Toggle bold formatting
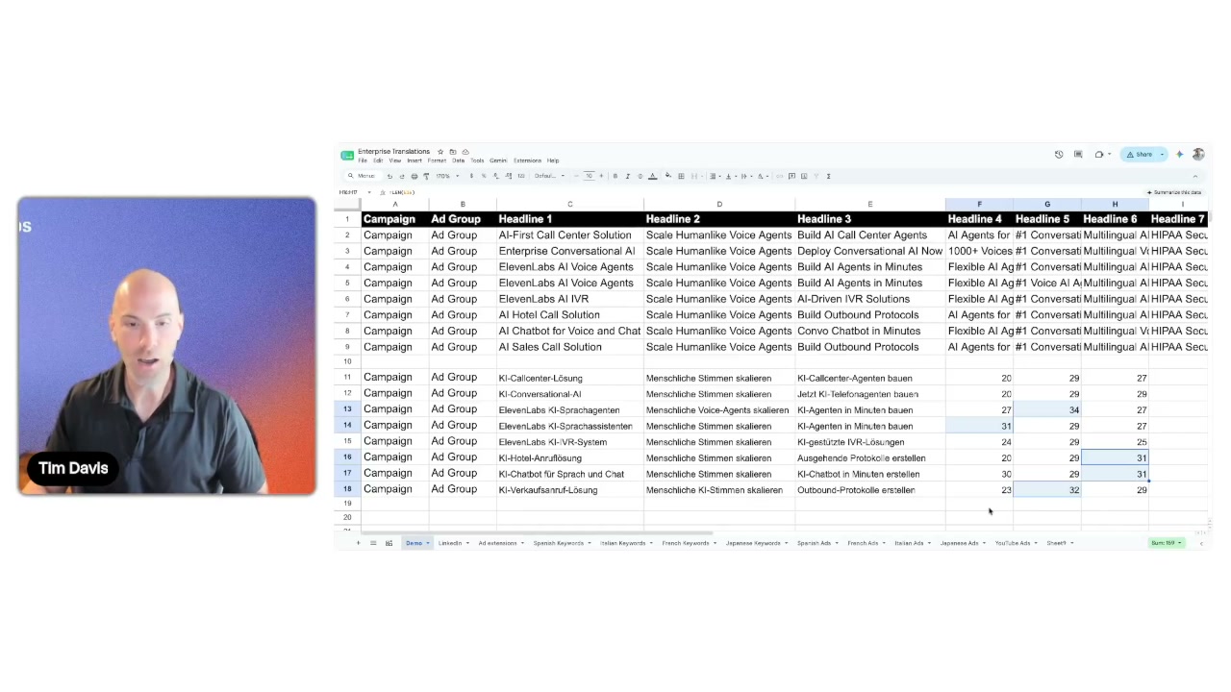The height and width of the screenshot is (692, 1231). pos(615,176)
